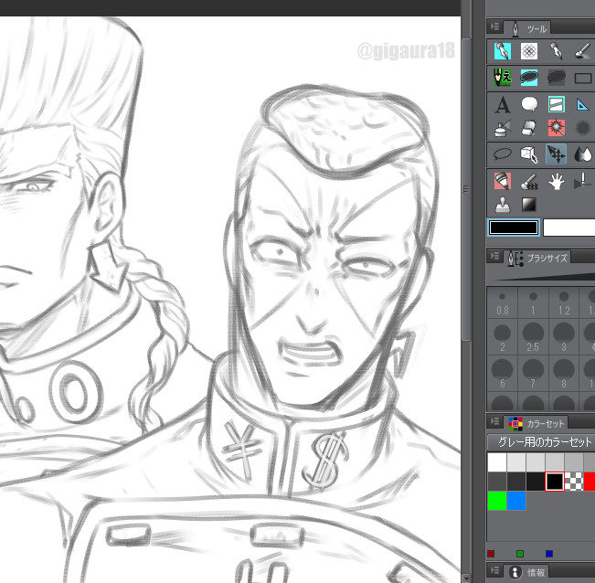Choose the 0.8 brush size preset
The width and height of the screenshot is (595, 583).
point(502,304)
